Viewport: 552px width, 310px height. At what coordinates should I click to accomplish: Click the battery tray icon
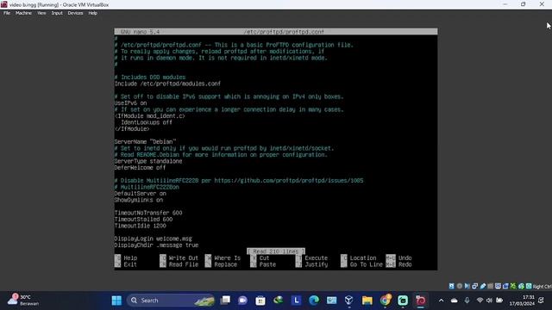499,301
